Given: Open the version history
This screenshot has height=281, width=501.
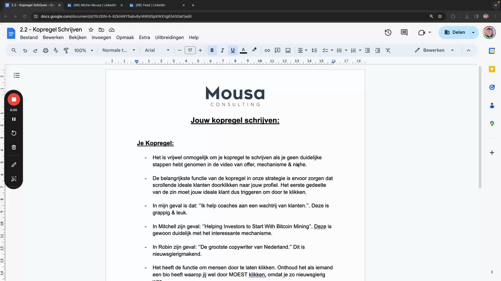Looking at the screenshot, I should [388, 32].
